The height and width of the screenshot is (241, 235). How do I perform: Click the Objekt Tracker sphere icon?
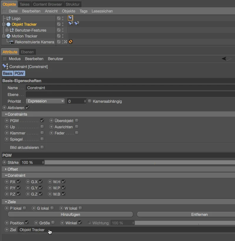click(x=9, y=24)
